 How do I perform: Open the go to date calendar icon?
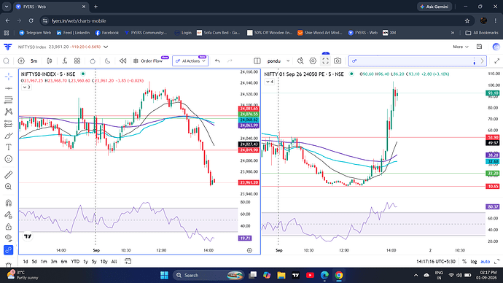(128, 261)
